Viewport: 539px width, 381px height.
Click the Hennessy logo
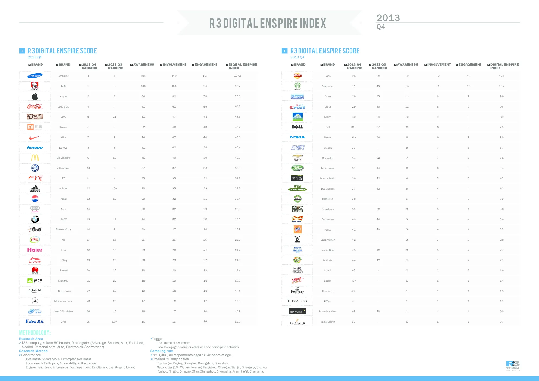[297, 291]
